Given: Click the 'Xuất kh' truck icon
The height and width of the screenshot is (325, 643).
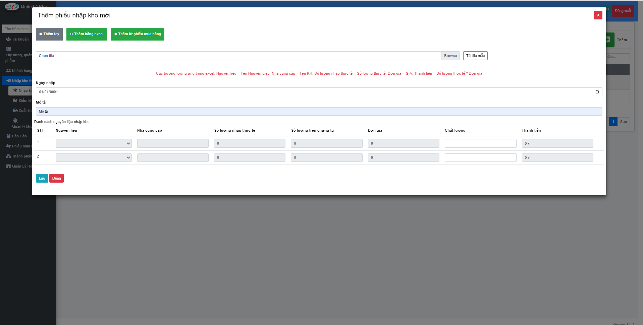Looking at the screenshot, I should [15, 111].
